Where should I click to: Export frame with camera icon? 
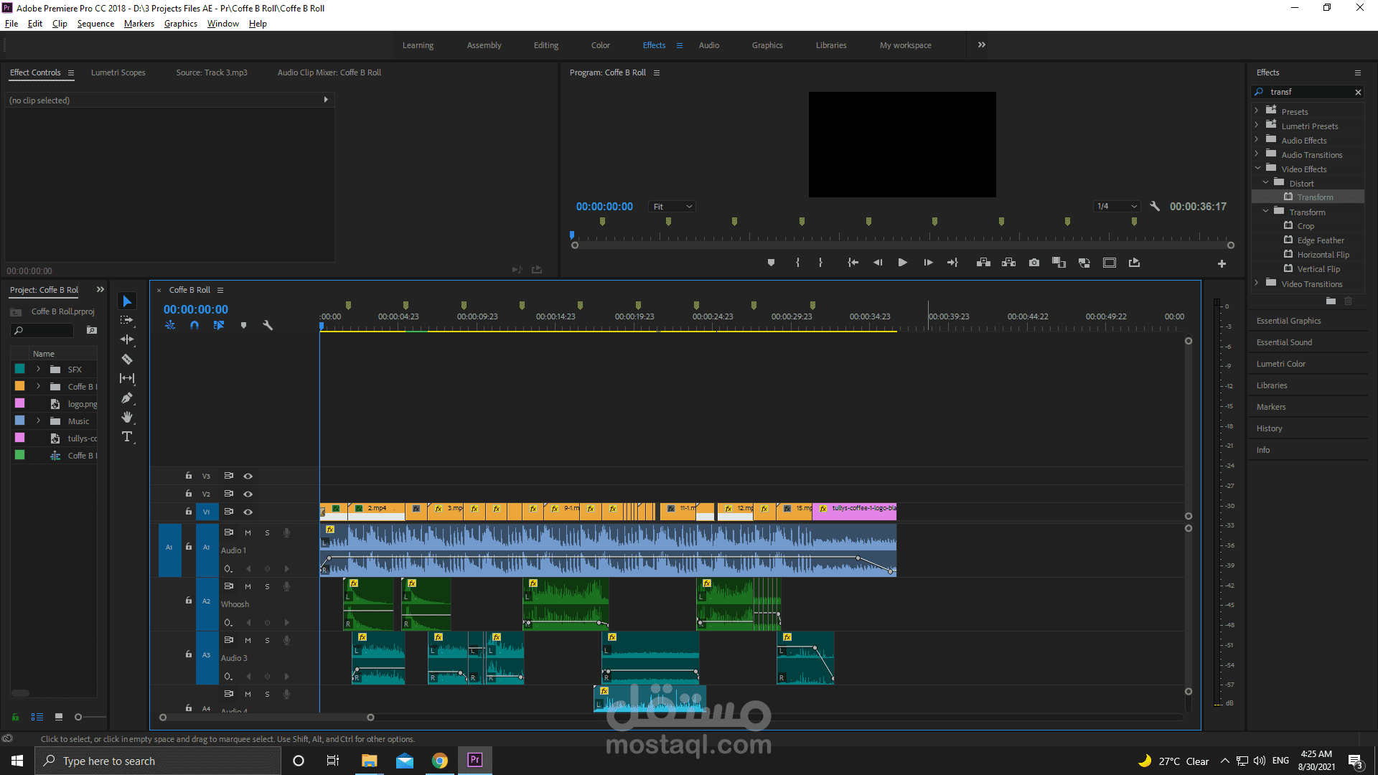(x=1033, y=263)
